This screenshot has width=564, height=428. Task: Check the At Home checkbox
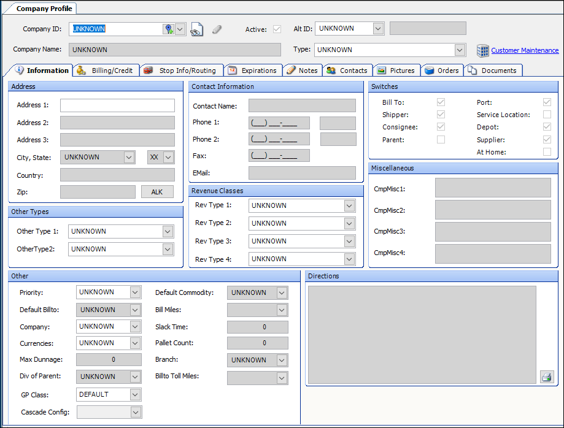tap(547, 152)
